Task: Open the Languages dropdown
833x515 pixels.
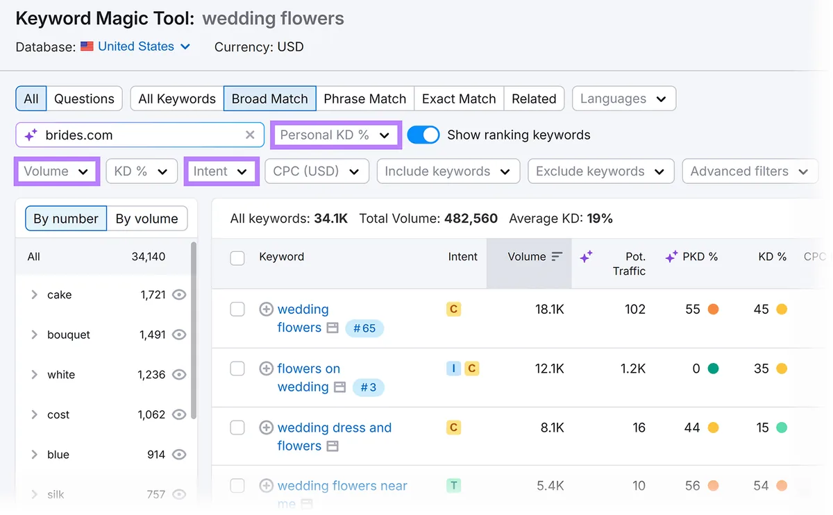Action: (624, 99)
